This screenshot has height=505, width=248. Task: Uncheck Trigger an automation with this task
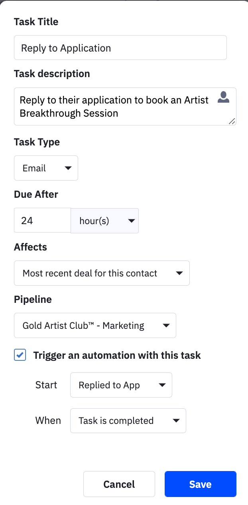pos(20,355)
